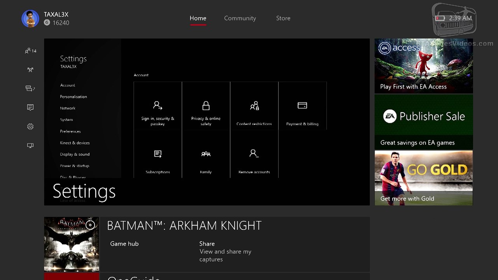Switch to the Store tab
The height and width of the screenshot is (280, 498).
pyautogui.click(x=283, y=18)
